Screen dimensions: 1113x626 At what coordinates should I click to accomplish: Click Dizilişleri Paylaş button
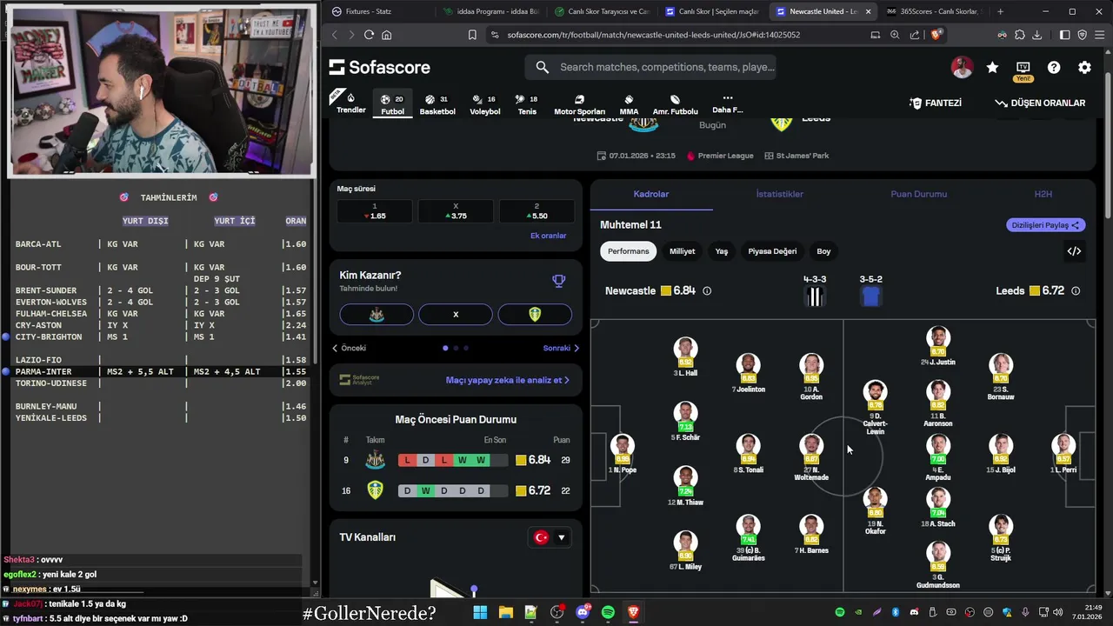[1046, 225]
